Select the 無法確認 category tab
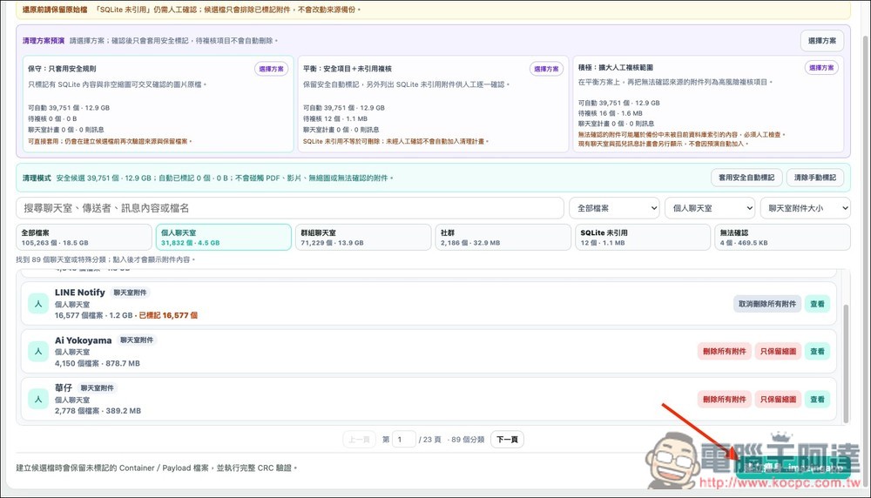Viewport: 871px width, 498px height. [783, 238]
